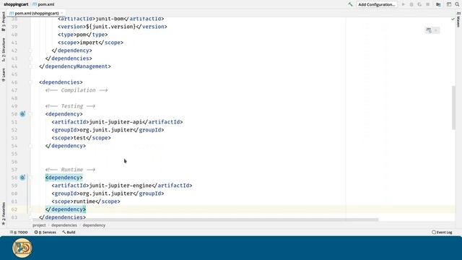Fold the closing dependency tag, line 54
The width and height of the screenshot is (462, 260).
click(30, 146)
